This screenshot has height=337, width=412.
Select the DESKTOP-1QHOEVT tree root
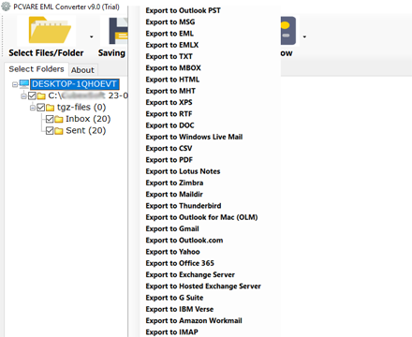(x=75, y=84)
